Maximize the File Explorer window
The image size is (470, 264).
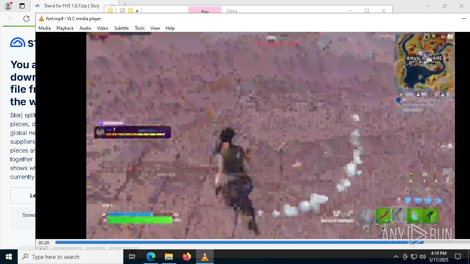366,11
